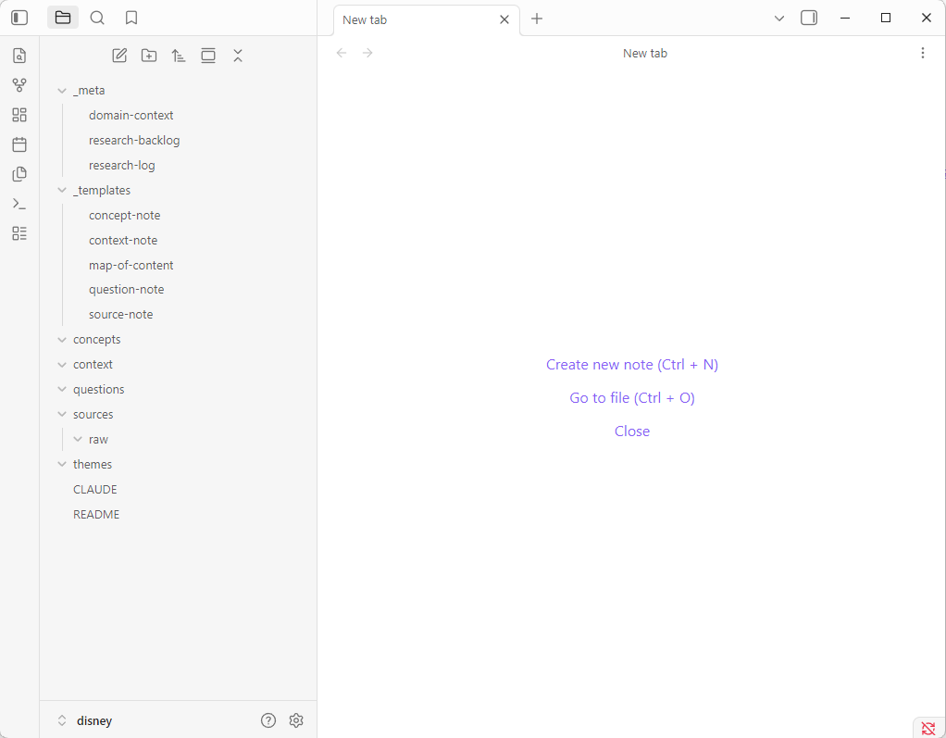Click the new note icon in file explorer
Image resolution: width=946 pixels, height=738 pixels.
click(119, 56)
